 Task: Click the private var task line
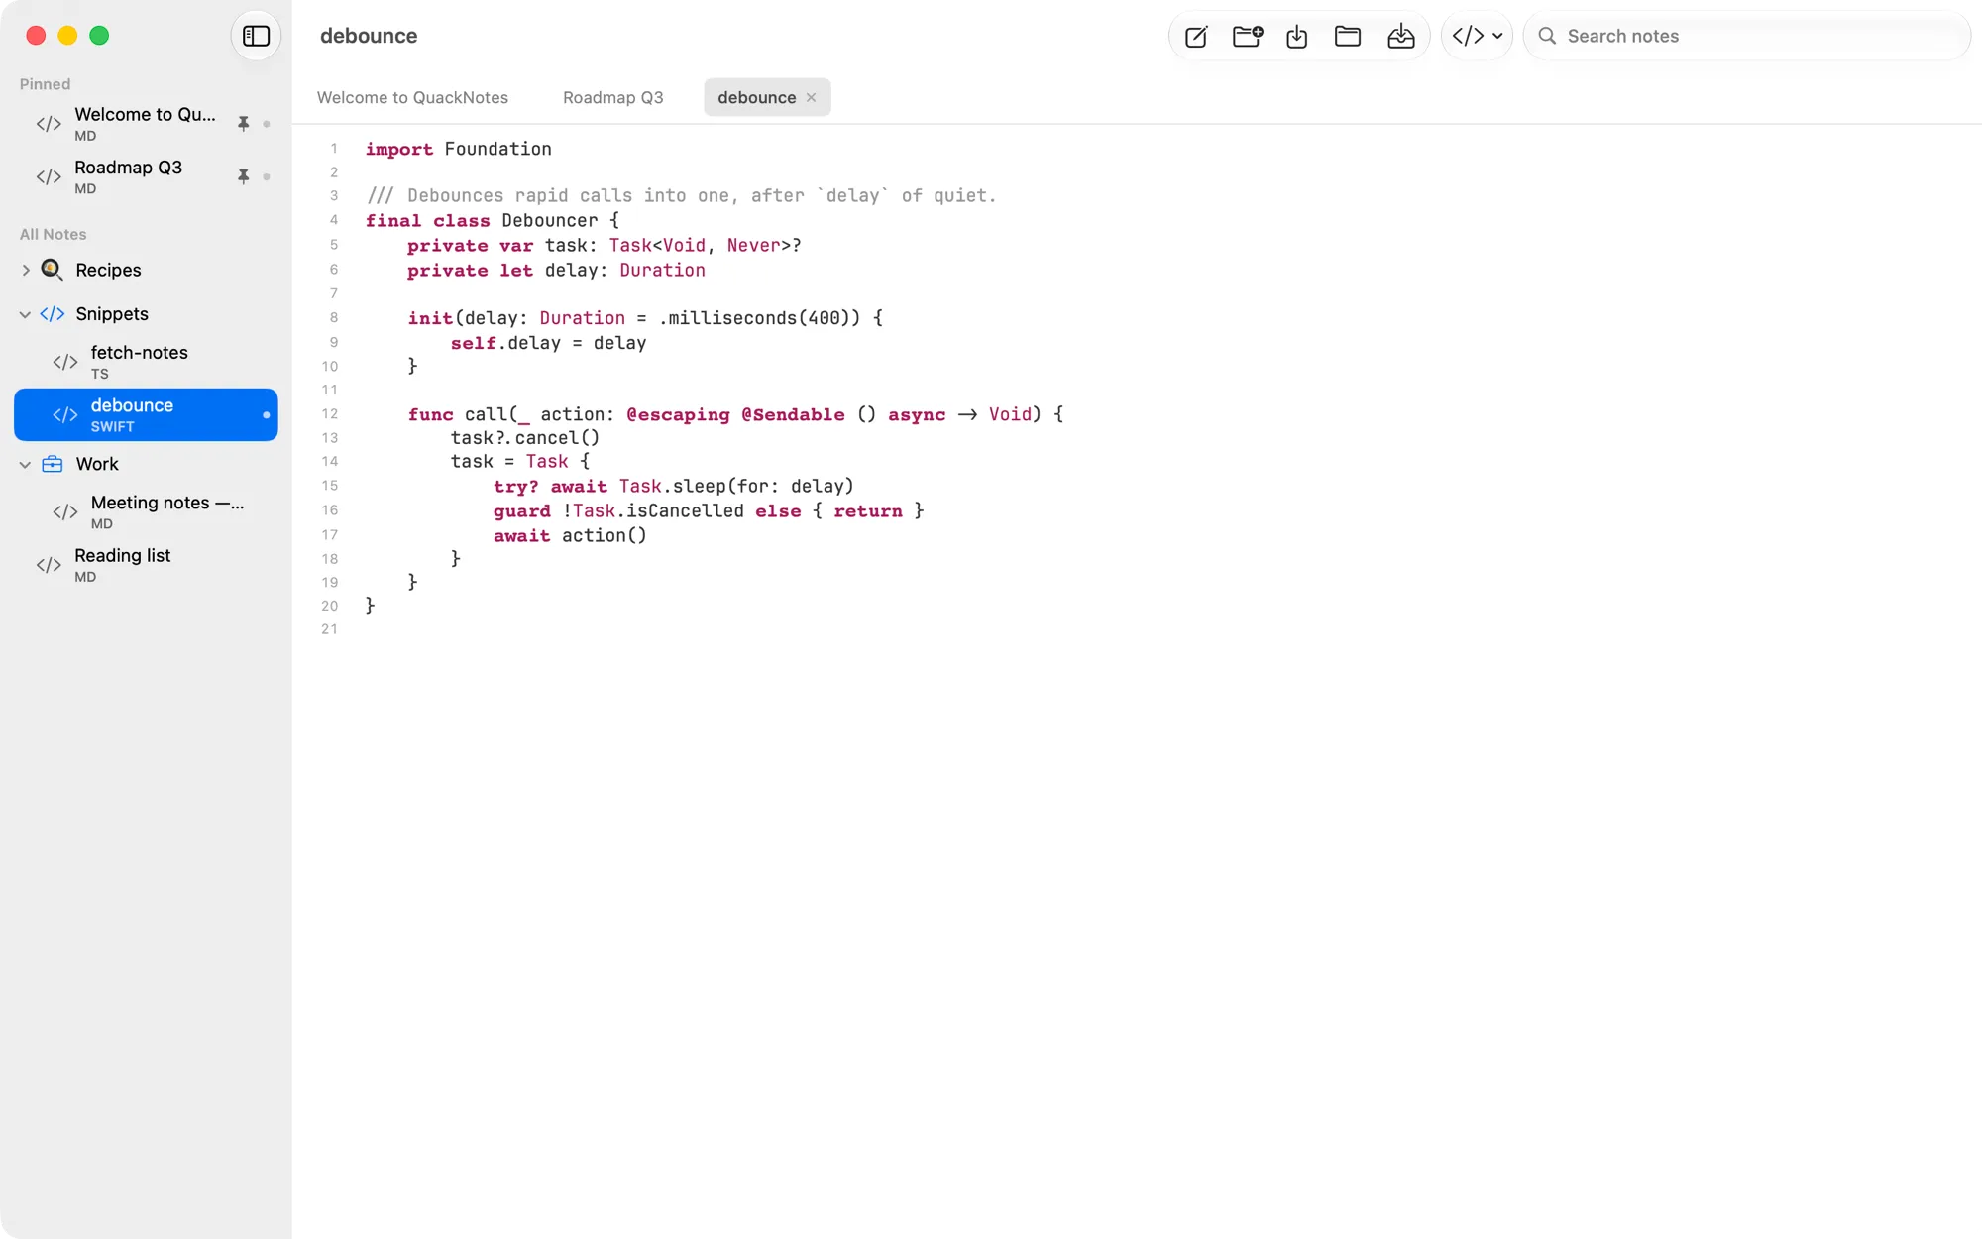(604, 245)
